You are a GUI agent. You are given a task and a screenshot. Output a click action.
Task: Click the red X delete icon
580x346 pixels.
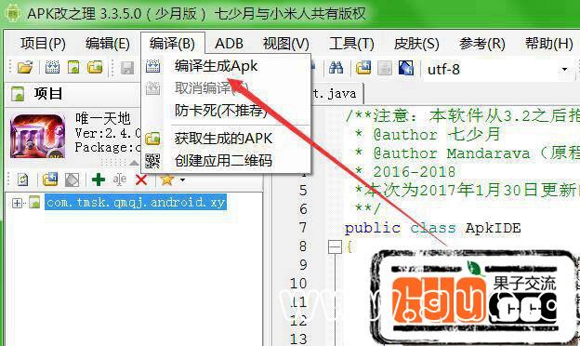point(141,180)
